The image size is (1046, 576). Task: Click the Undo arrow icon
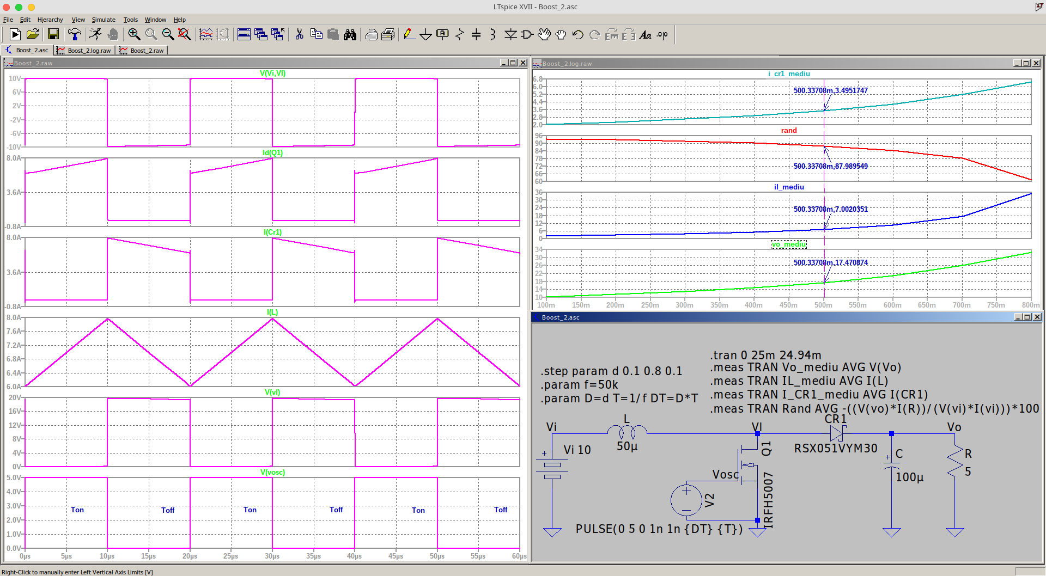(x=578, y=35)
